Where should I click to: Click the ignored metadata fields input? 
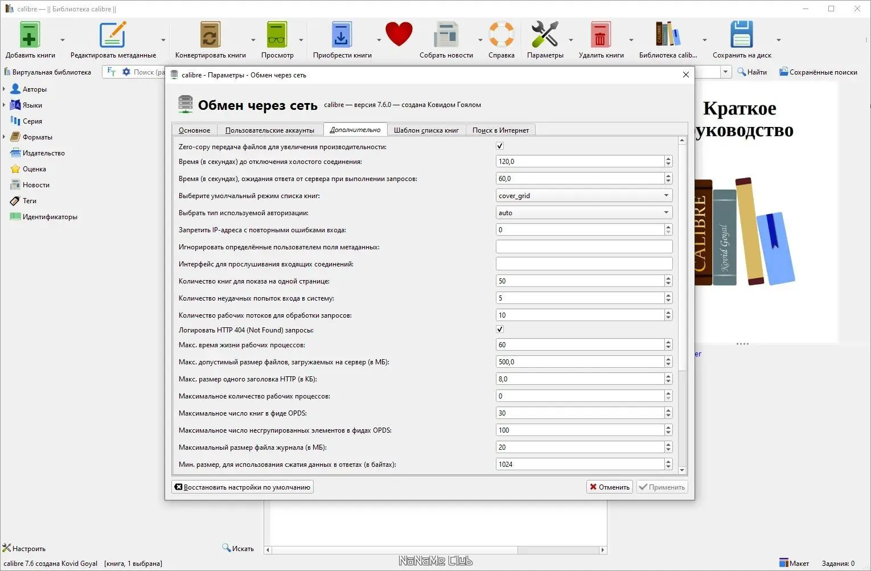point(584,247)
